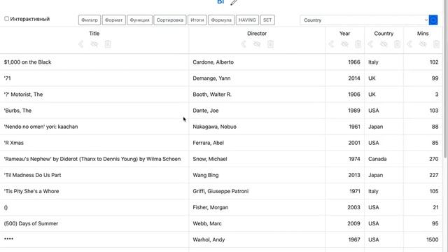
Task: Select the 'Nendo no omen' yori: kaachan cell
Action: (x=94, y=127)
